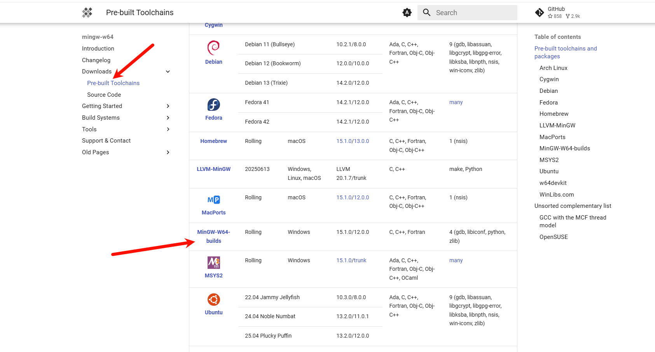655x352 pixels.
Task: Expand the Tools section chevron
Action: pyautogui.click(x=168, y=129)
